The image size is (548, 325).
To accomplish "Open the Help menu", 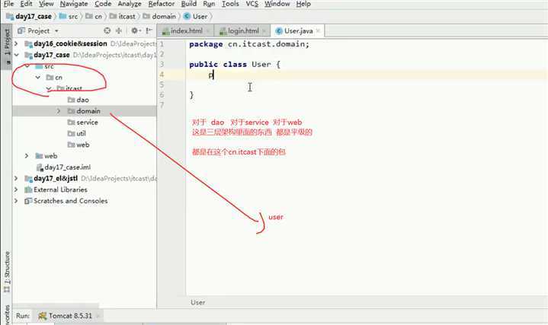I will point(303,4).
